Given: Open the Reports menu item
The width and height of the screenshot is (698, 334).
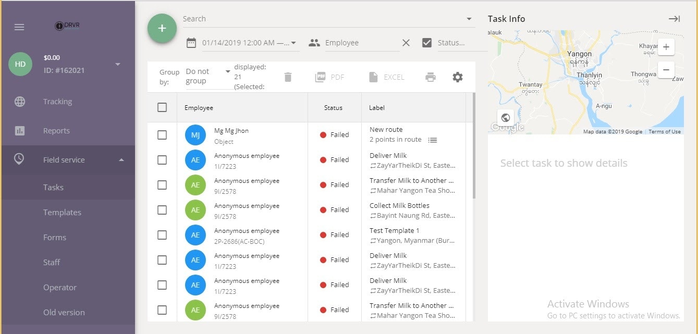Looking at the screenshot, I should tap(56, 130).
